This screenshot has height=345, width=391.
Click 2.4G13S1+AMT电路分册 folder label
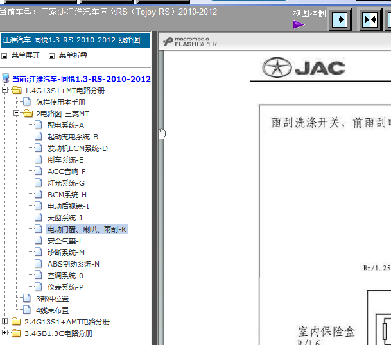pos(67,322)
